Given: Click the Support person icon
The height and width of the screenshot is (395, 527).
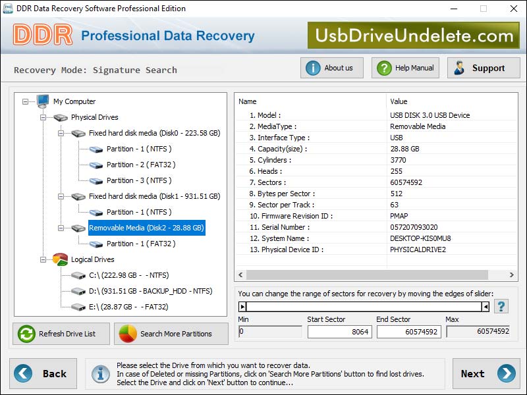Looking at the screenshot, I should (459, 68).
